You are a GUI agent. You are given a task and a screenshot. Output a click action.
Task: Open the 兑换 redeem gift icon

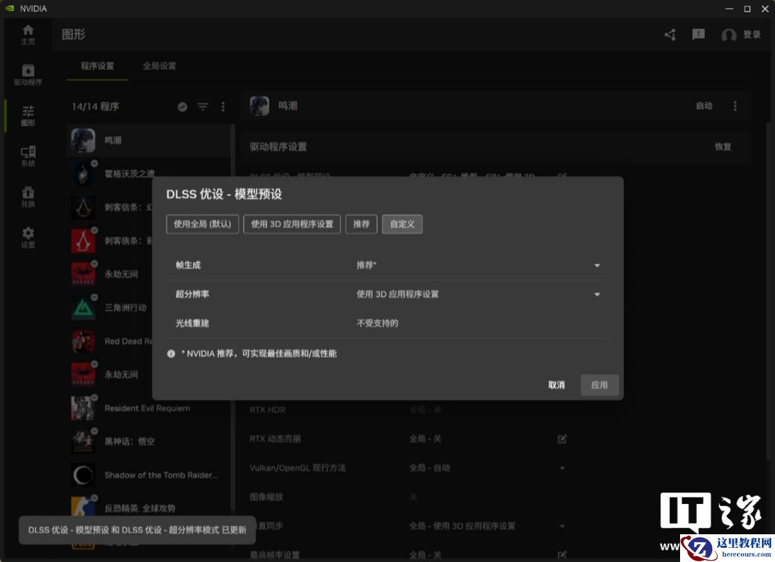28,197
